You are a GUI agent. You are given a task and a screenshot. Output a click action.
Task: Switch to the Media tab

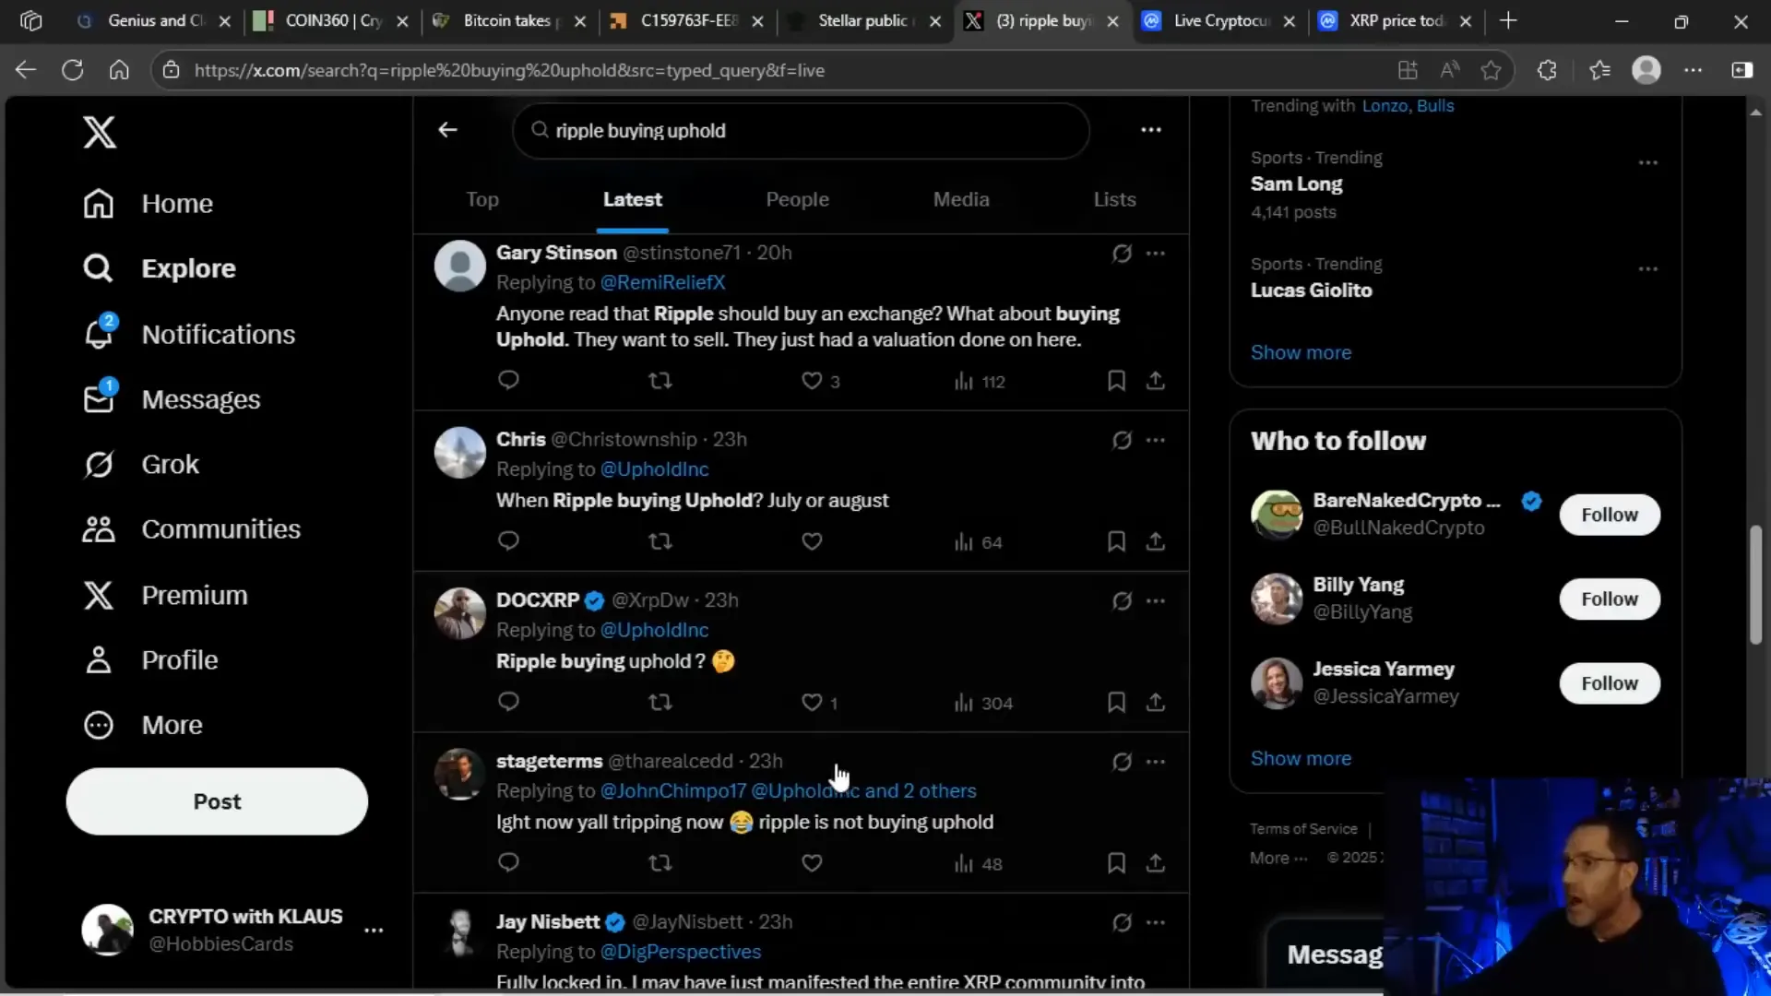pos(961,199)
